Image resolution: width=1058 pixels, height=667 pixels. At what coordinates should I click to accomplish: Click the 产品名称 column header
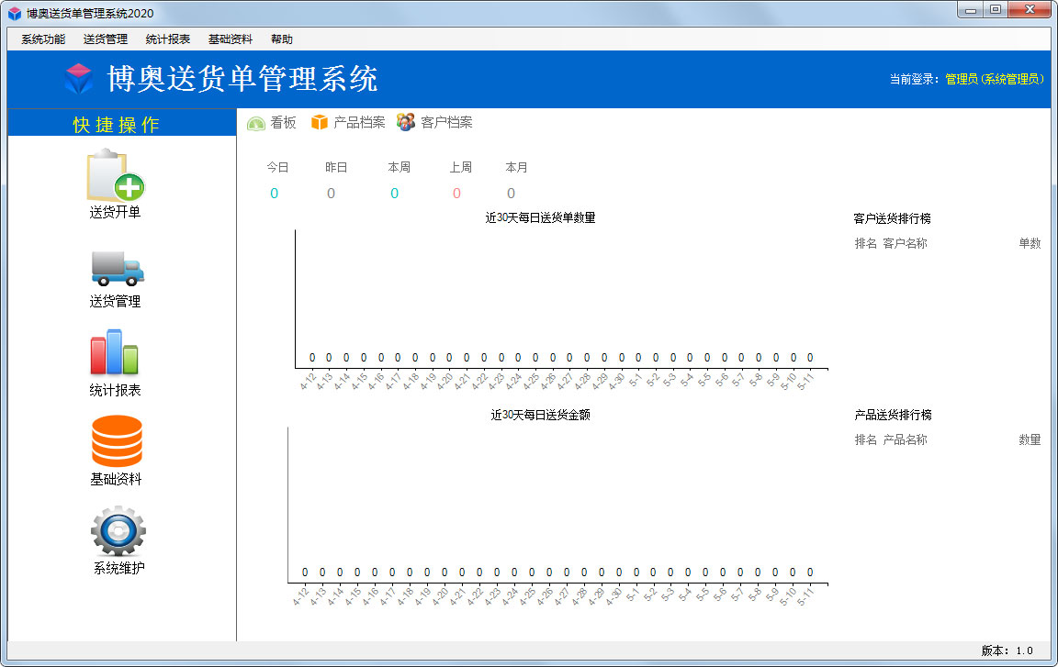[x=905, y=440]
